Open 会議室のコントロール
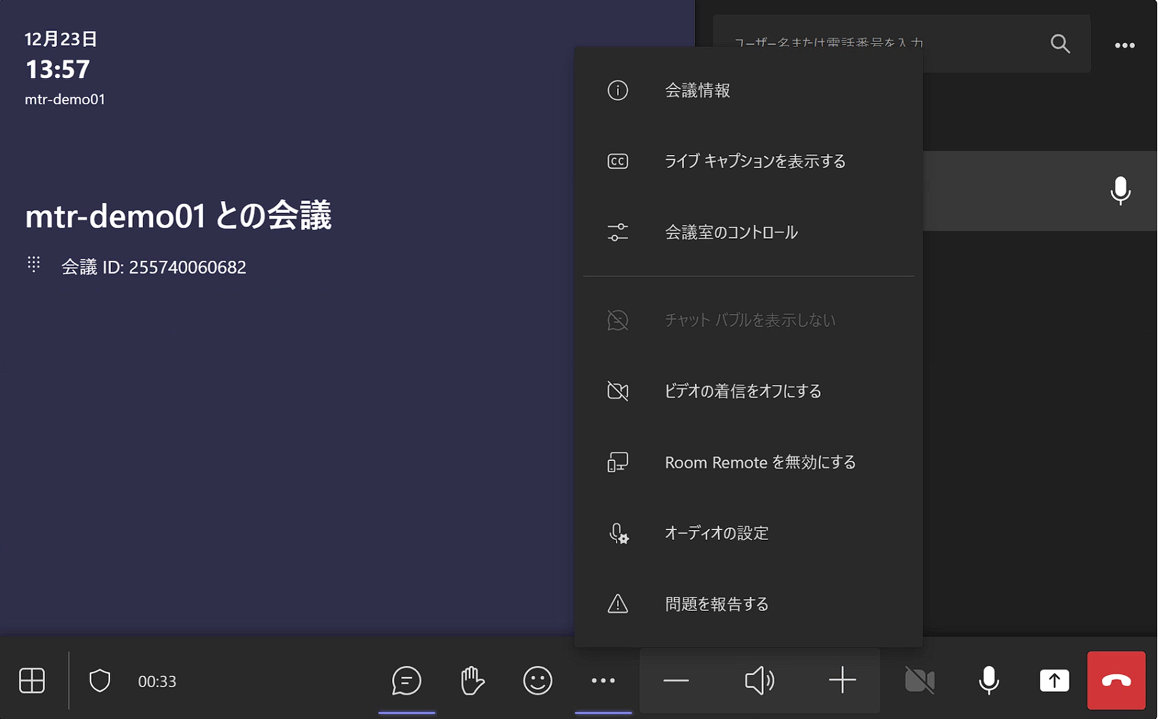Screen dimensions: 1160x719 (748, 232)
